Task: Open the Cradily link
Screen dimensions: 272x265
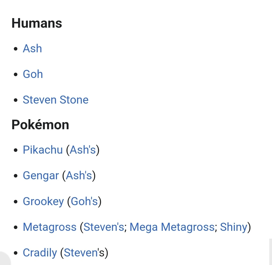Action: [x=40, y=253]
